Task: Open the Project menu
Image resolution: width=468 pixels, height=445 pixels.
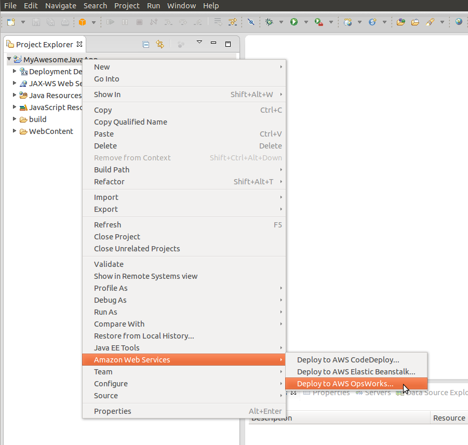Action: 127,6
